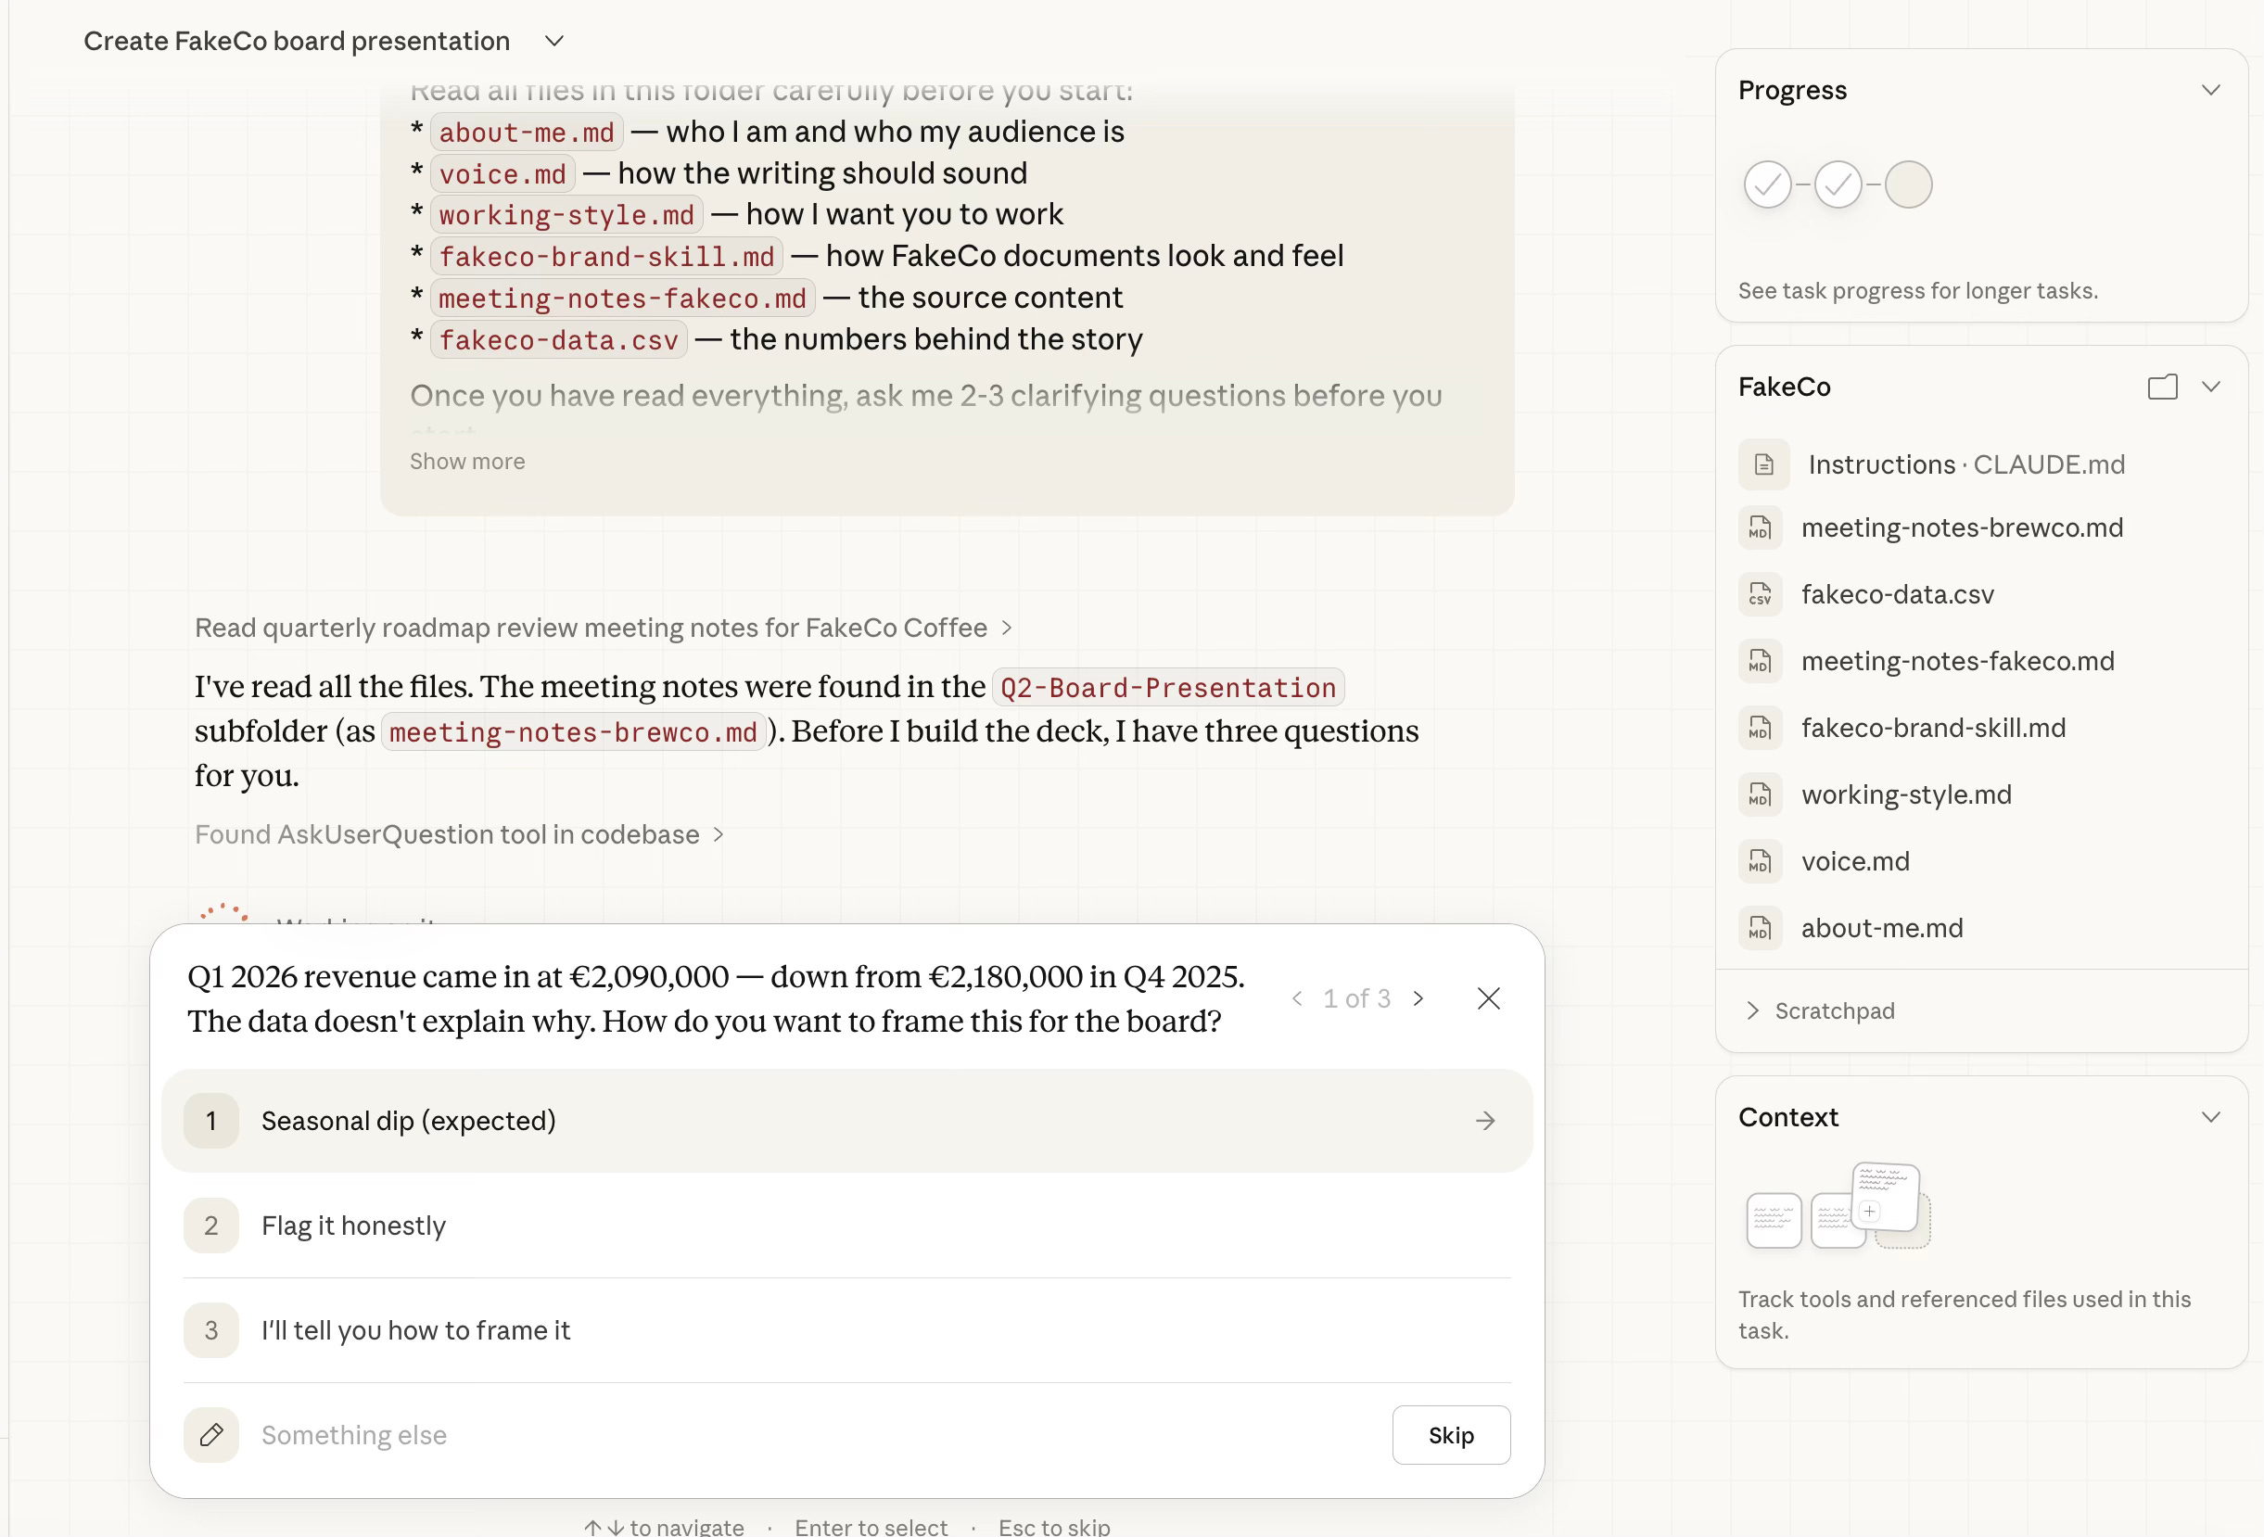Viewport: 2264px width, 1537px height.
Task: Click the Skip button
Action: [x=1451, y=1435]
